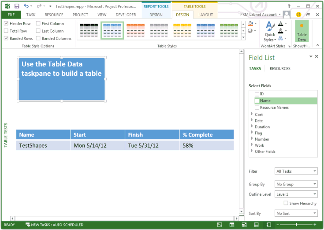Open the DEVELOPER ribbon tab
The width and height of the screenshot is (324, 230).
[x=126, y=15]
